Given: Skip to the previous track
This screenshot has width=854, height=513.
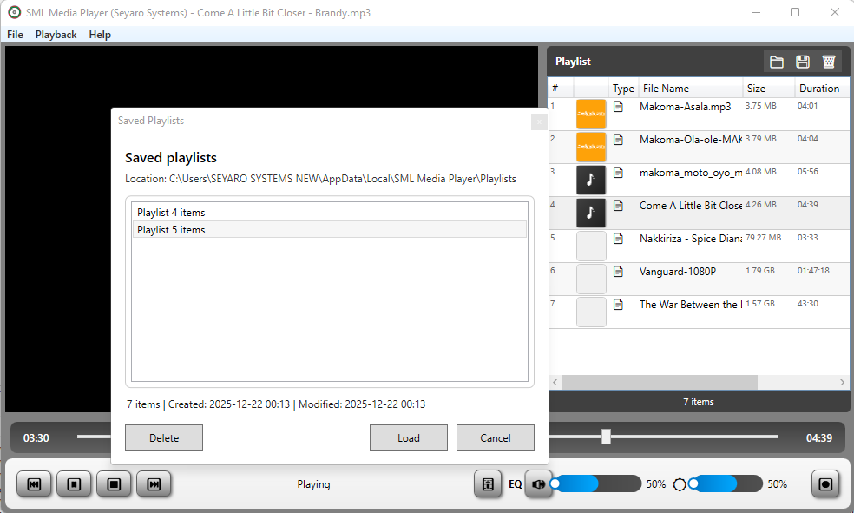Looking at the screenshot, I should (x=34, y=483).
